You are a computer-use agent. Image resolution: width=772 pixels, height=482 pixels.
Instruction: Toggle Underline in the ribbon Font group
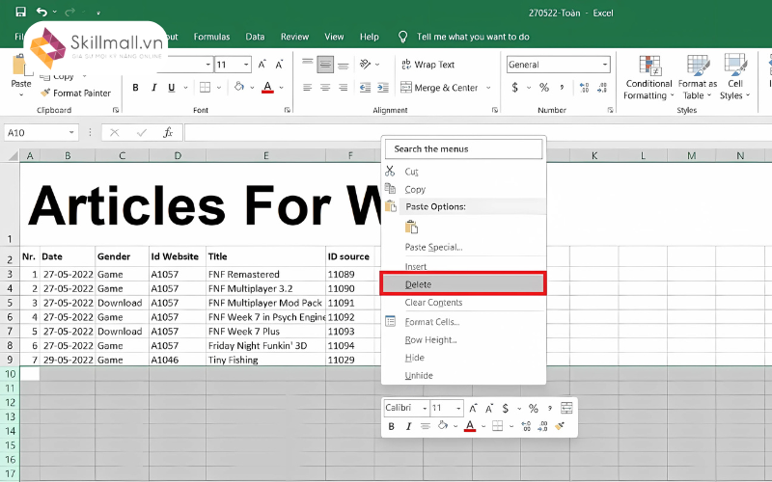pos(172,88)
